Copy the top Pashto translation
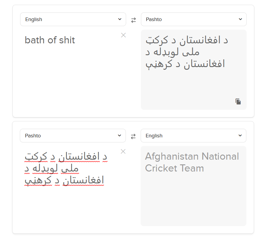The width and height of the screenshot is (265, 243). [238, 101]
